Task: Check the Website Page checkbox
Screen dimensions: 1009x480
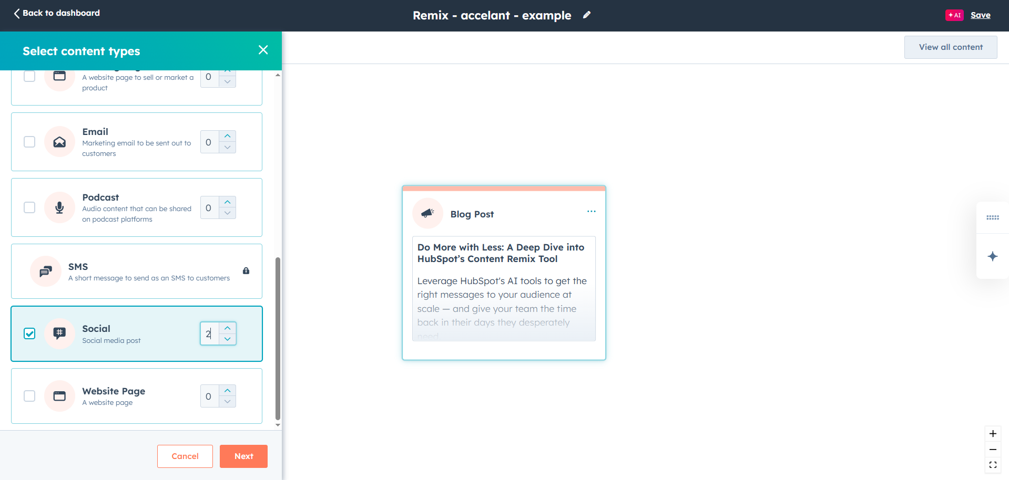Action: (x=29, y=396)
